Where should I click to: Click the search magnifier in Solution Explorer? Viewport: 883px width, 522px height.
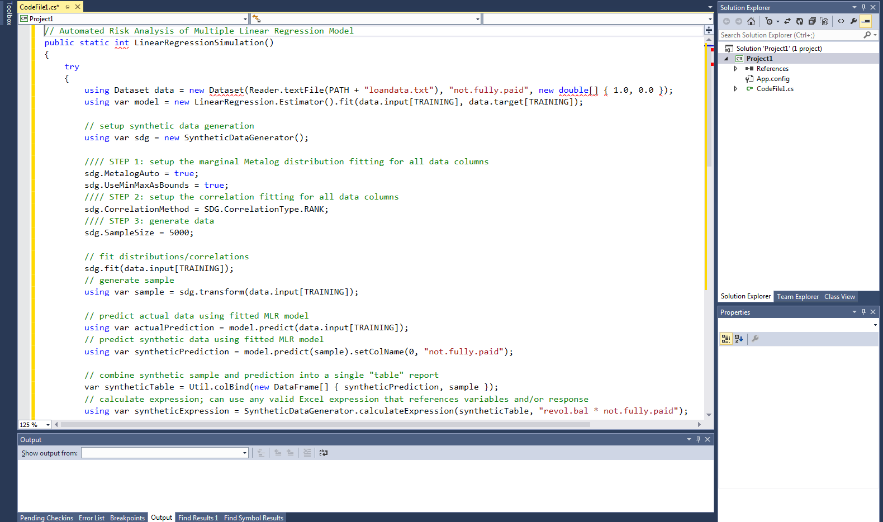867,35
